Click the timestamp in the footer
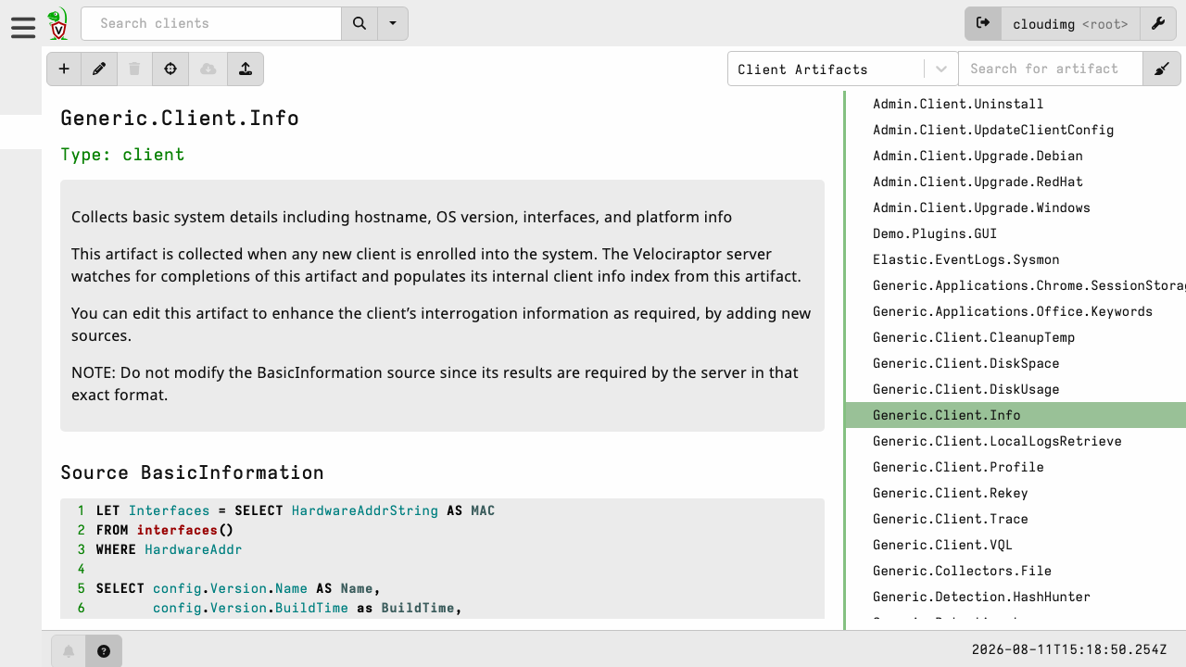Viewport: 1186px width, 667px height. coord(1069,650)
